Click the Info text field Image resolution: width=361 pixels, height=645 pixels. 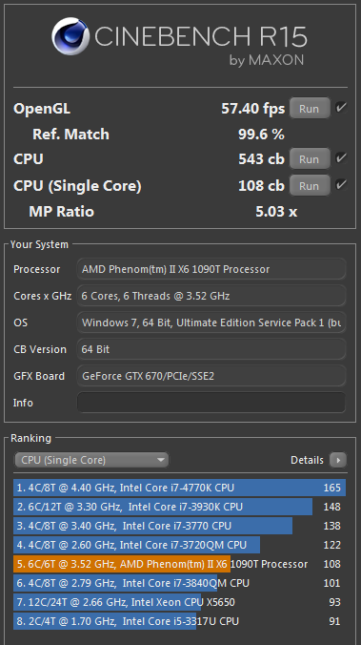point(211,403)
